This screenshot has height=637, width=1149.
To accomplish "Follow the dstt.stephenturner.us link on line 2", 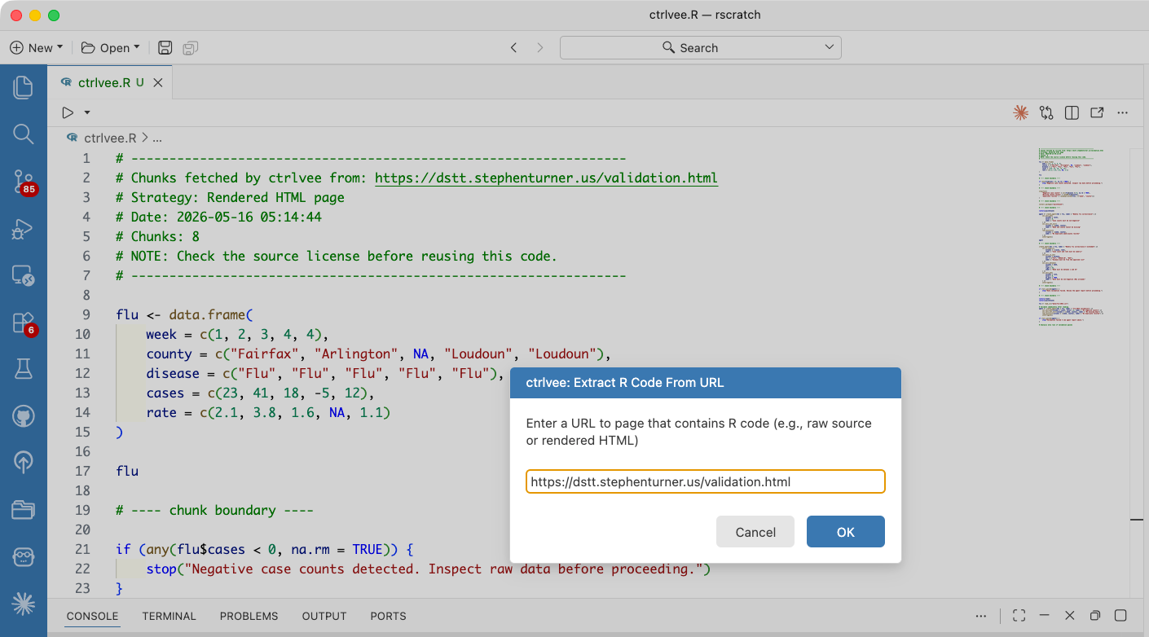I will point(546,178).
